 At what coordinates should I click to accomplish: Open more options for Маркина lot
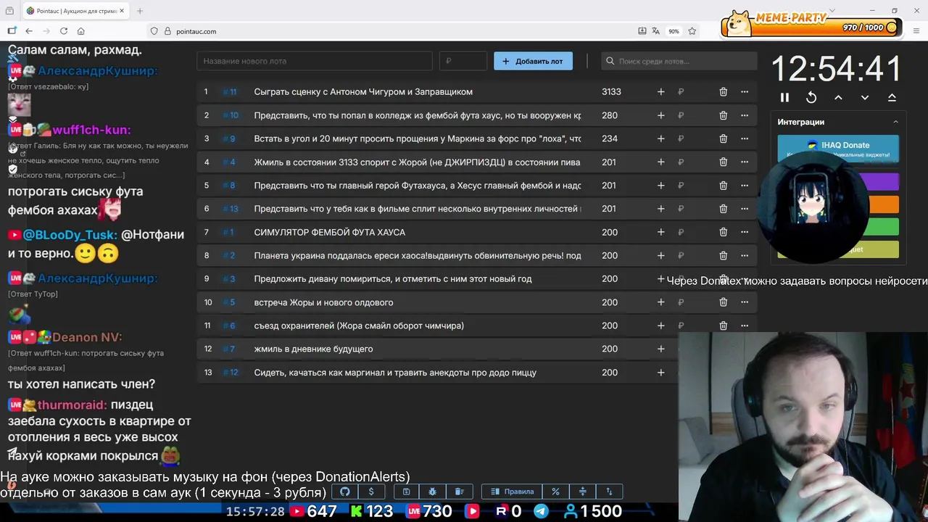(744, 138)
